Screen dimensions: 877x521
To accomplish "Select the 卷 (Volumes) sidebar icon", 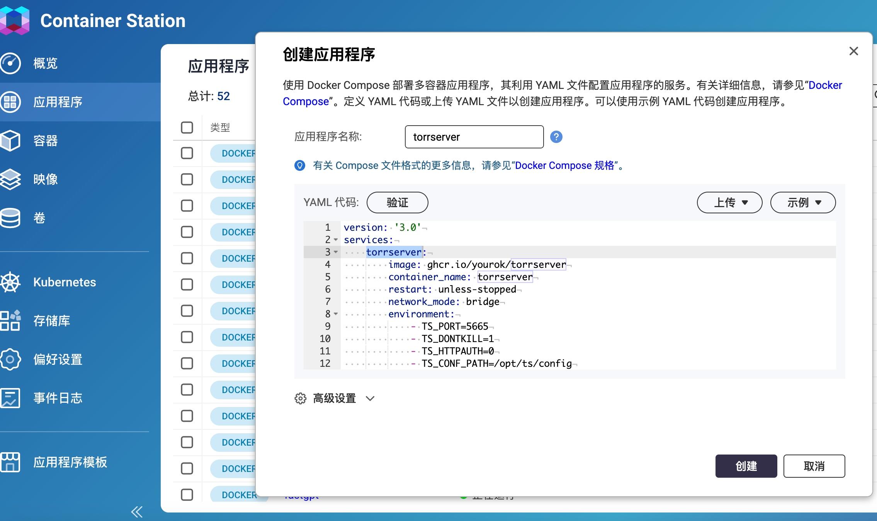I will coord(40,218).
